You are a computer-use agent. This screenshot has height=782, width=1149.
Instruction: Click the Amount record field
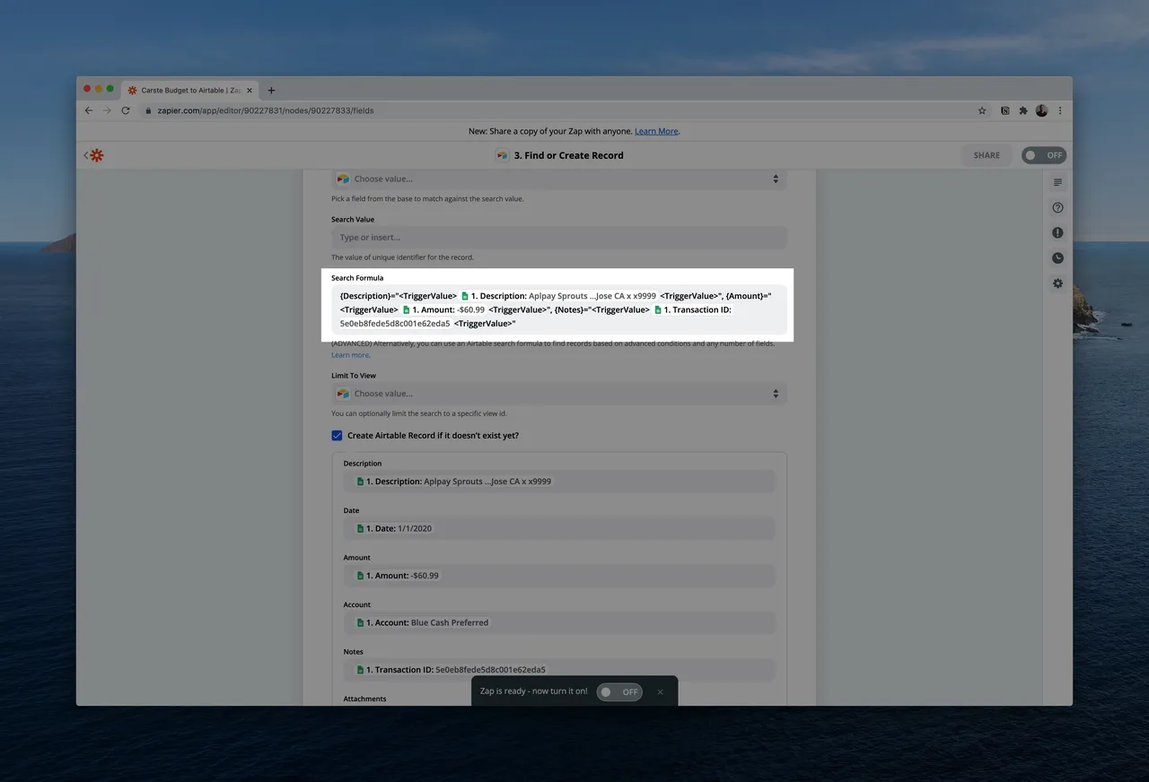point(559,576)
